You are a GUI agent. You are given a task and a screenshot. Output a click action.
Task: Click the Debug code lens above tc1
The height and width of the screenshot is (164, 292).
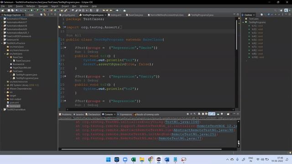93,51
